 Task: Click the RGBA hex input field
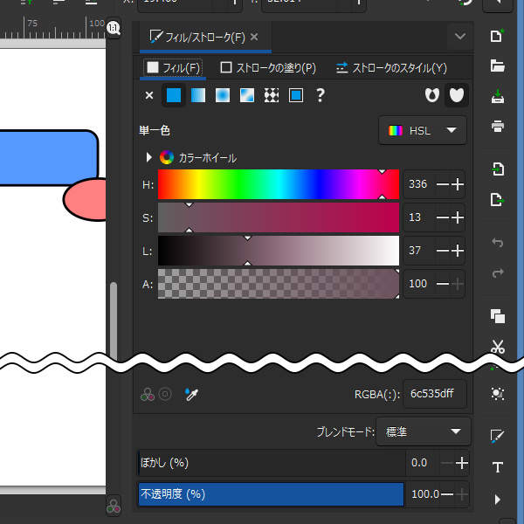click(x=434, y=394)
